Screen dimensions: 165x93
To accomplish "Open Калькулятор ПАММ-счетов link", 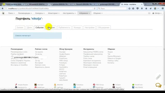I will coord(93,52).
